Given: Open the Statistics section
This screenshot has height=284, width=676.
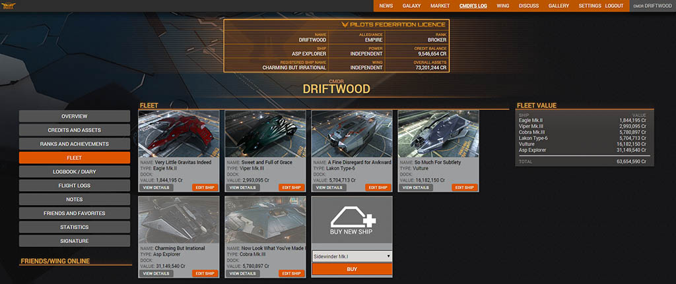Looking at the screenshot, I should coord(74,227).
